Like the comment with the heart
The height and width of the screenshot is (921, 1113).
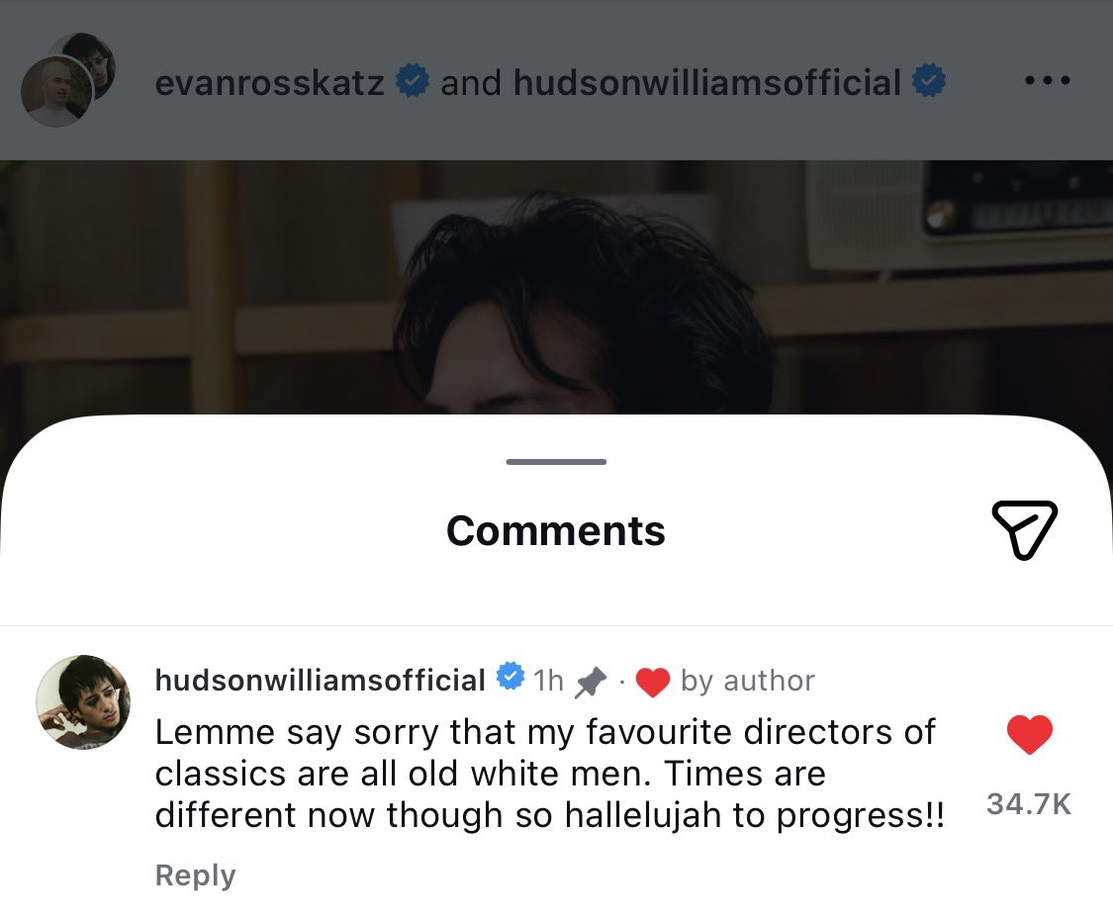[1029, 734]
